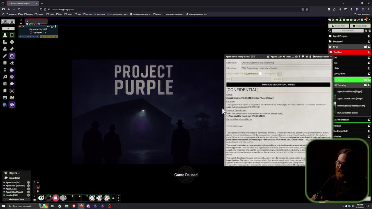Switch to the Game Settings sidebar tab
The height and width of the screenshot is (209, 372).
366,20
